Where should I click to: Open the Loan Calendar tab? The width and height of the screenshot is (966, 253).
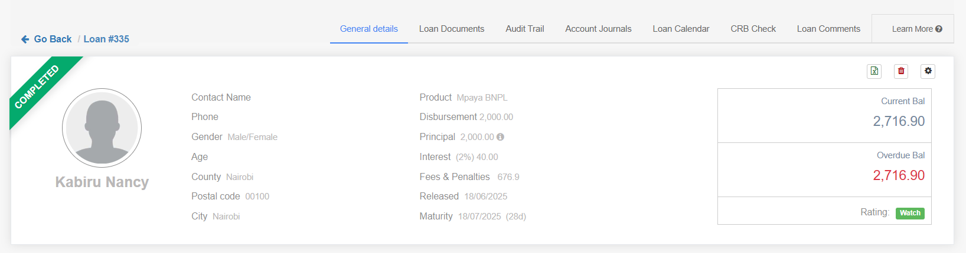click(x=681, y=29)
